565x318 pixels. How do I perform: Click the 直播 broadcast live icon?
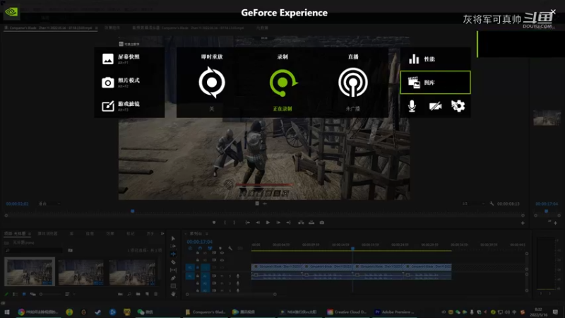[x=352, y=83]
